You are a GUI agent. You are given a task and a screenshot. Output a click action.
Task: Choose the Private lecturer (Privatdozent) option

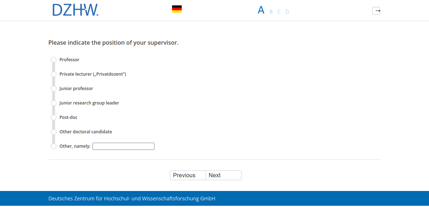pos(54,74)
